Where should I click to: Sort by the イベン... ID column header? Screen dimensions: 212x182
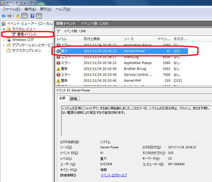coord(164,39)
